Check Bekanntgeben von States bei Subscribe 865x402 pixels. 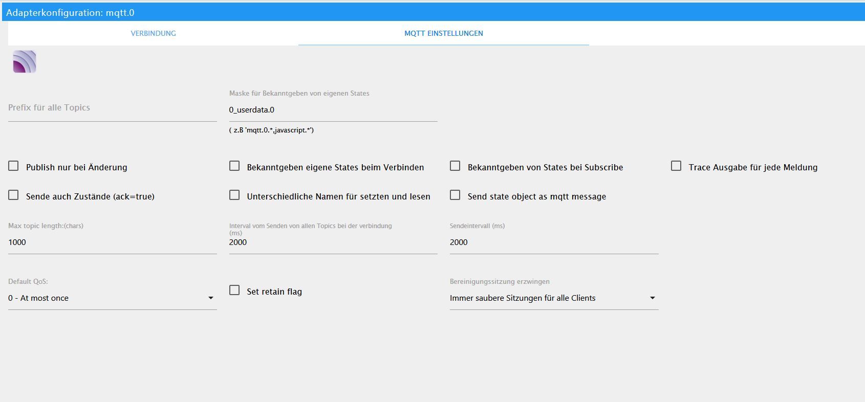point(455,166)
